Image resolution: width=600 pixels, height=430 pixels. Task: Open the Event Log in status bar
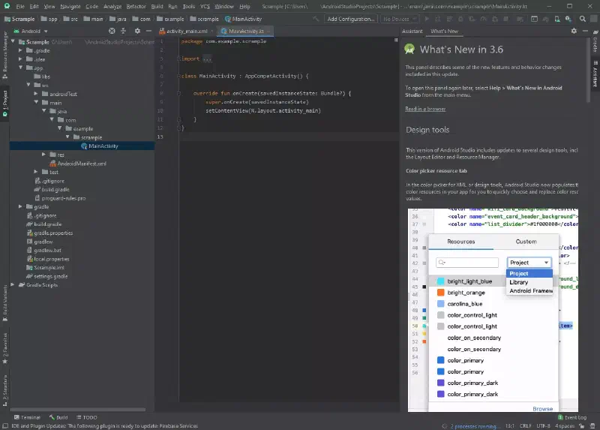coord(572,417)
